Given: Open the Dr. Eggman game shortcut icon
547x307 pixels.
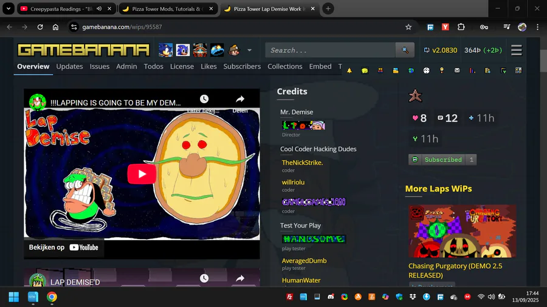Looking at the screenshot, I should tap(200, 50).
